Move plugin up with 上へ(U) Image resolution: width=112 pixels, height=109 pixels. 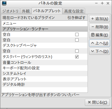[99, 43]
